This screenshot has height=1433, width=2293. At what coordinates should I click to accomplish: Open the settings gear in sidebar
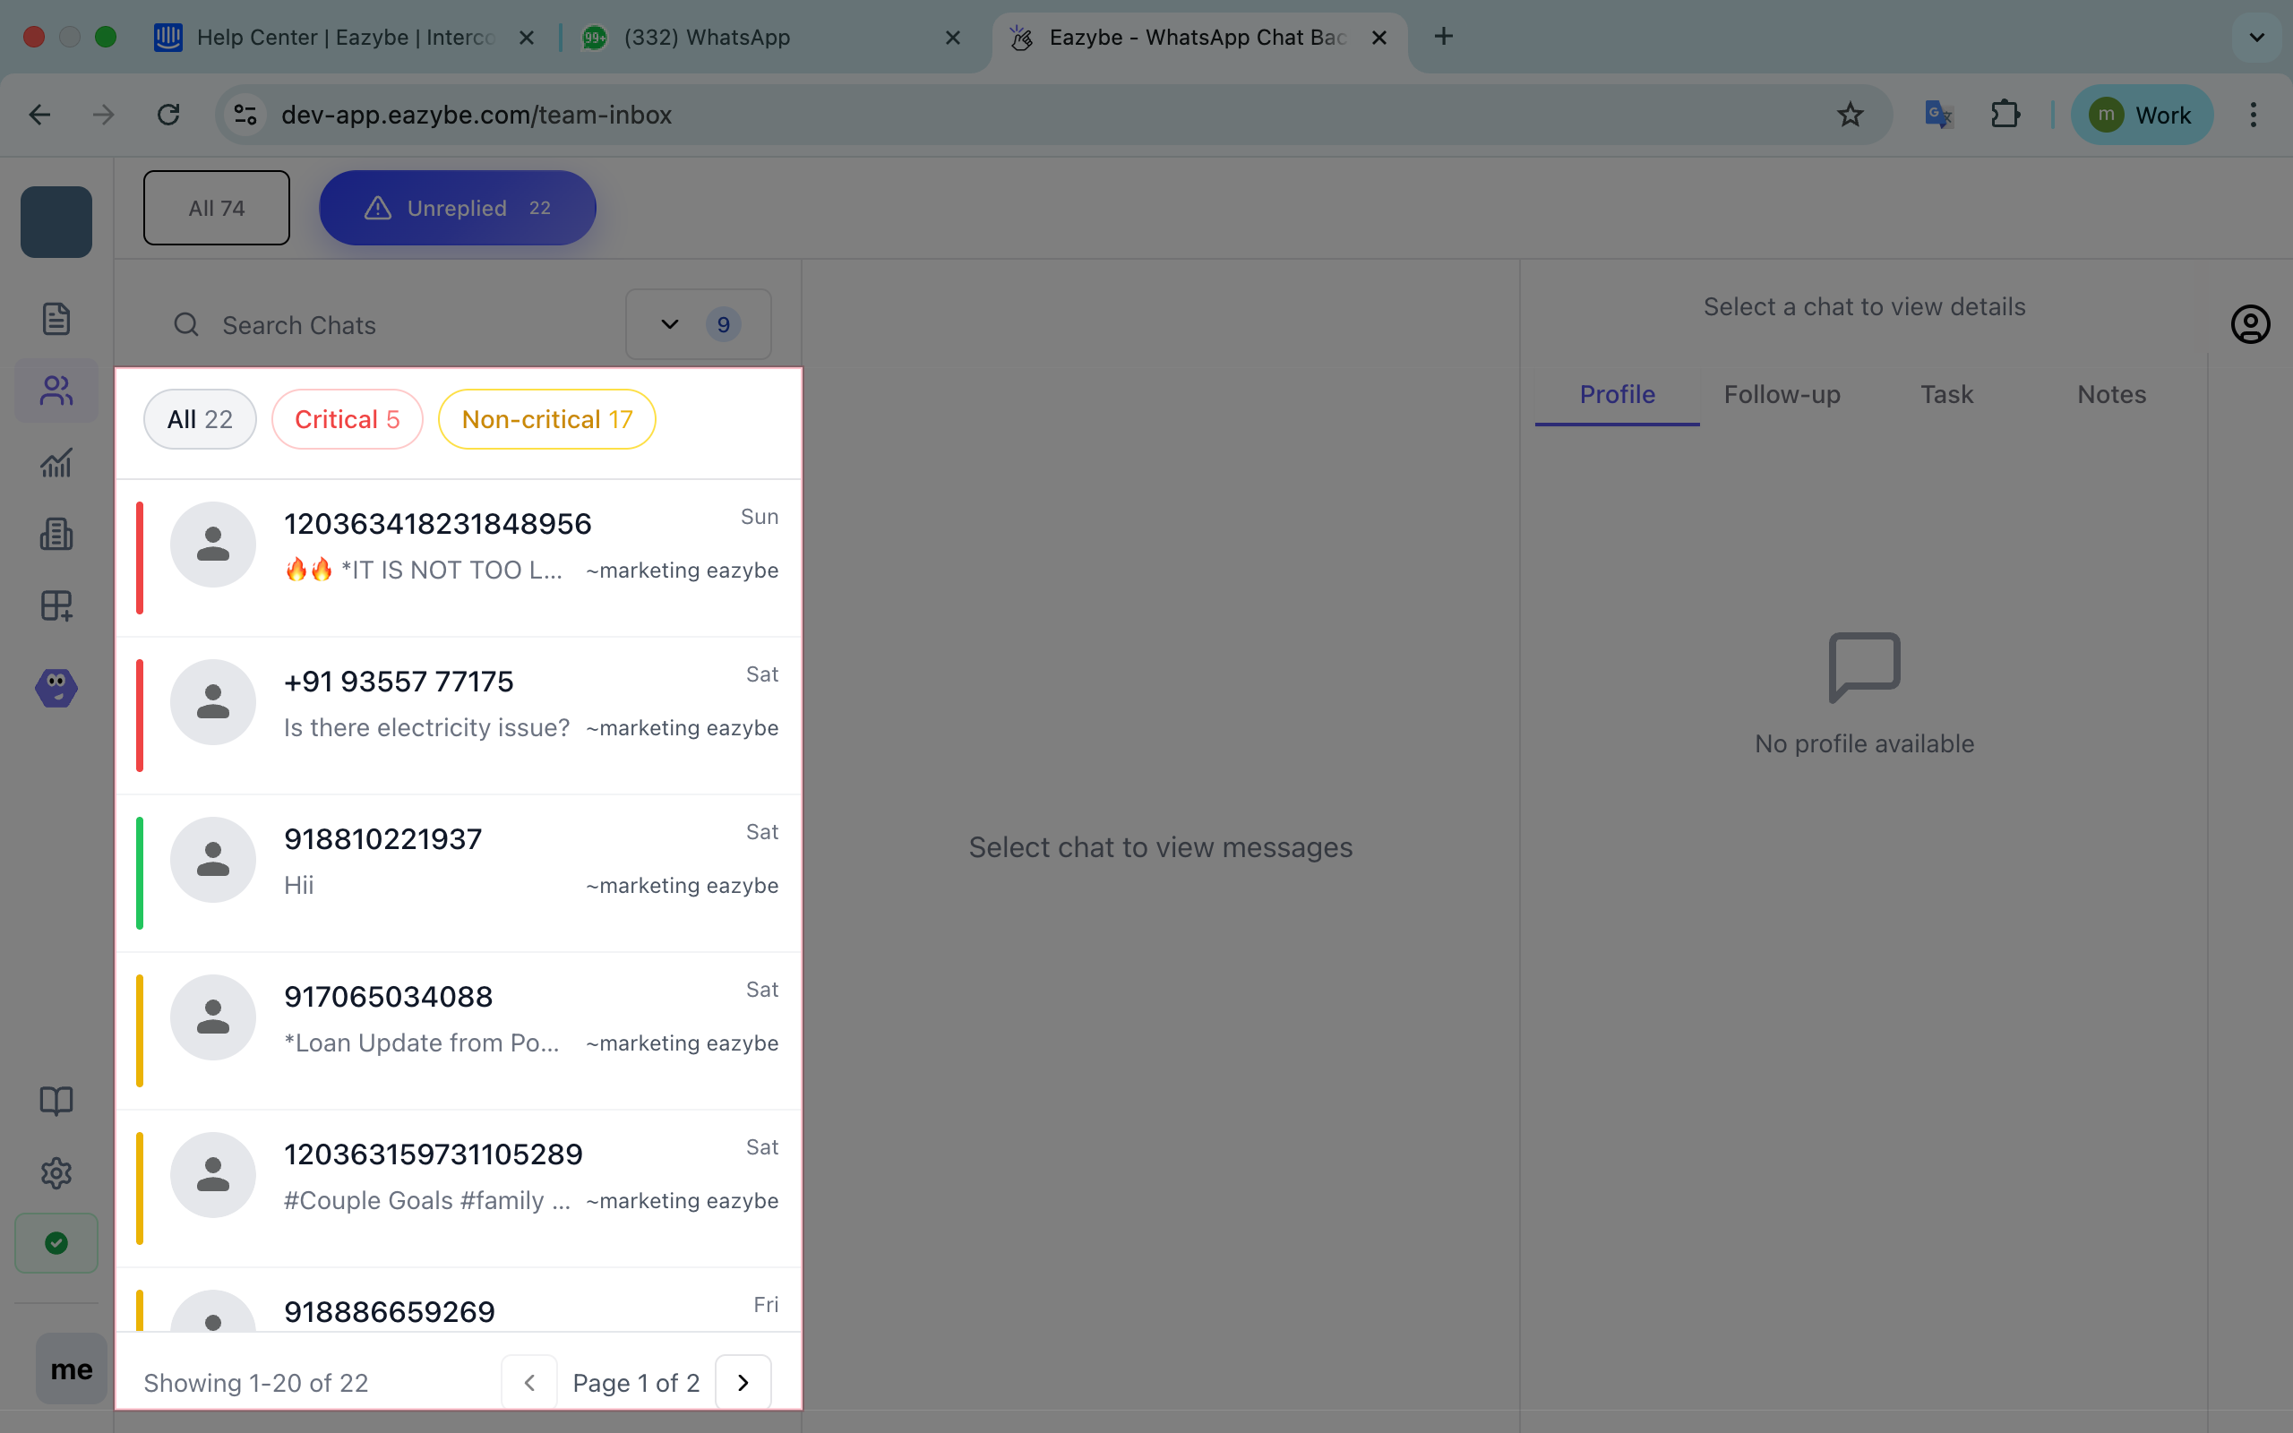tap(56, 1172)
